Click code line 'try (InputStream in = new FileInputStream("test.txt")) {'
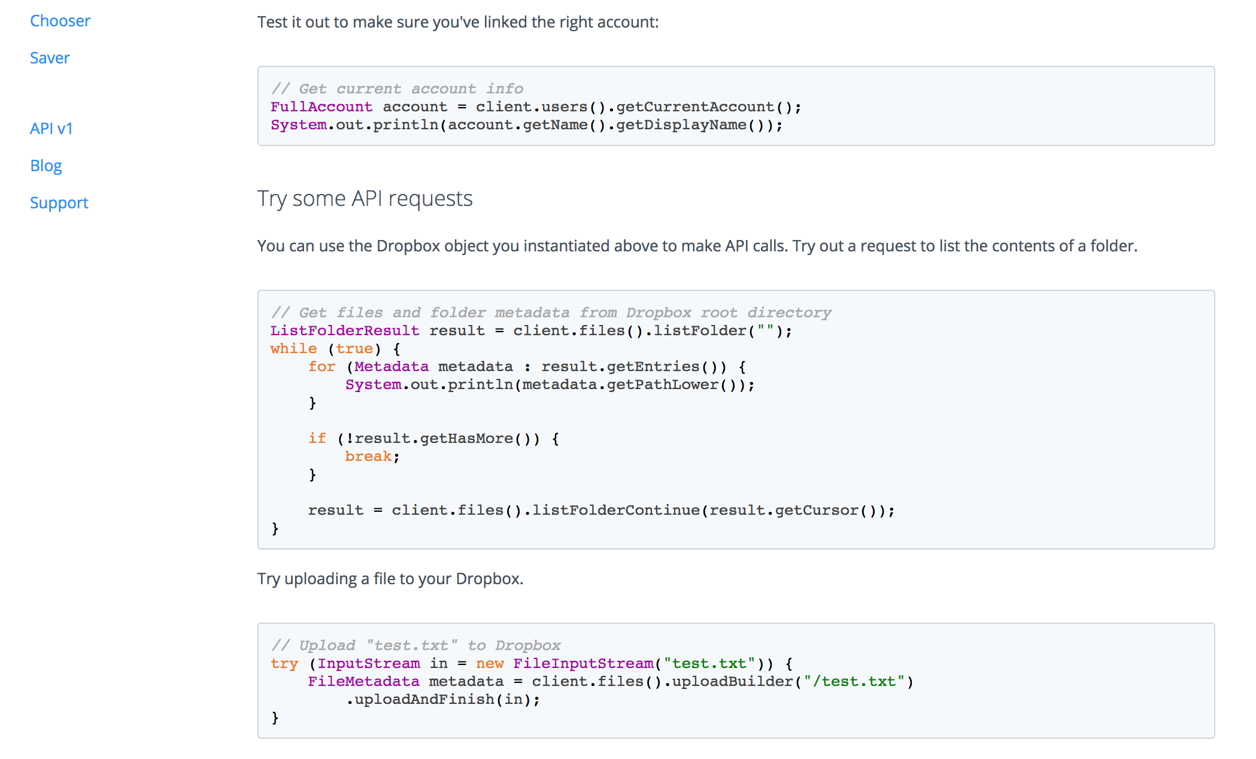Viewport: 1256px width, 759px height. (532, 663)
